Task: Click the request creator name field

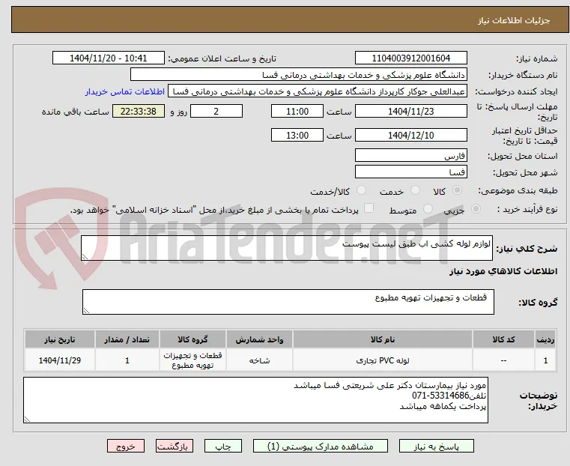Action: 318,91
